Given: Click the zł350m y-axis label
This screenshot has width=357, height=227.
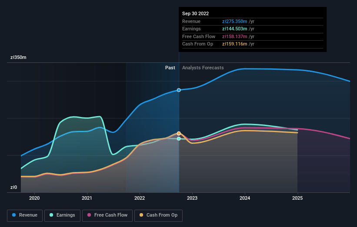Looking at the screenshot, I should click(18, 57).
